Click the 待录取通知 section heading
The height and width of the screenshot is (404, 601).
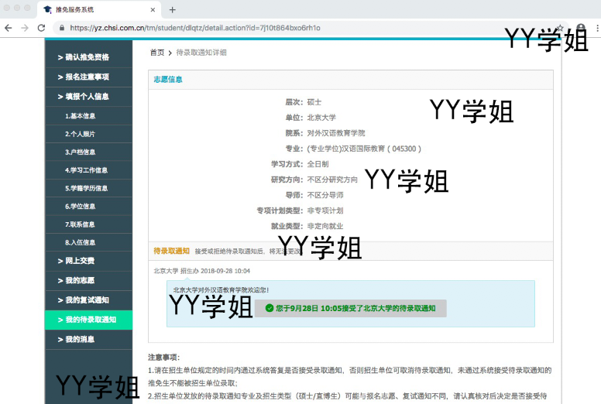(x=171, y=251)
